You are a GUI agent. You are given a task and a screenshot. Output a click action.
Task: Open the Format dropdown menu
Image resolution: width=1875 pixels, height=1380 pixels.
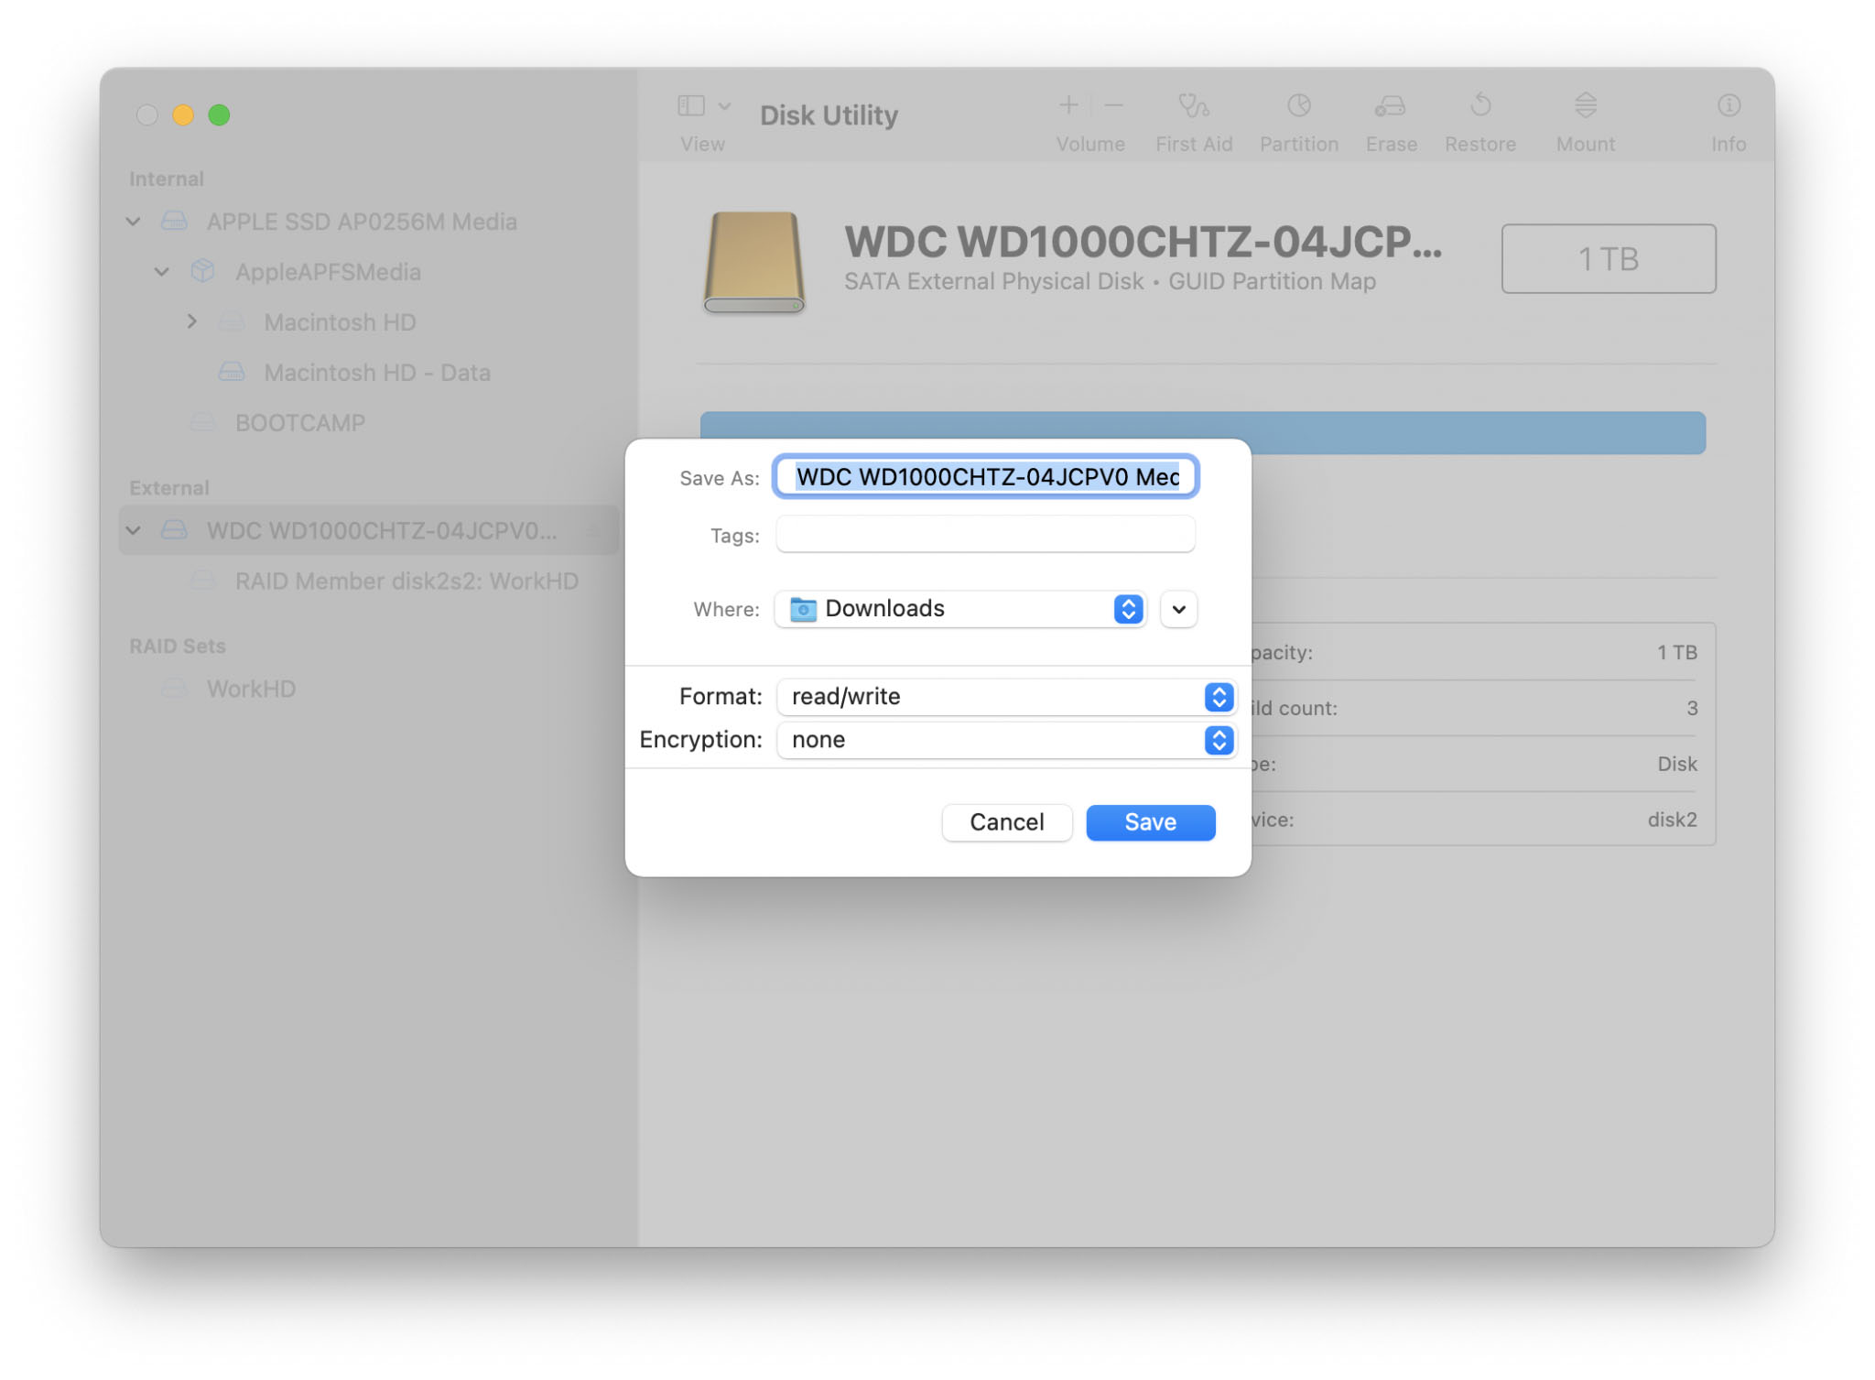point(1004,696)
